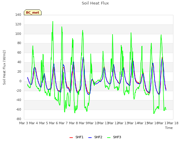Click the Mar 5 x-axis tick label
191x143 pixels.
click(x=43, y=123)
